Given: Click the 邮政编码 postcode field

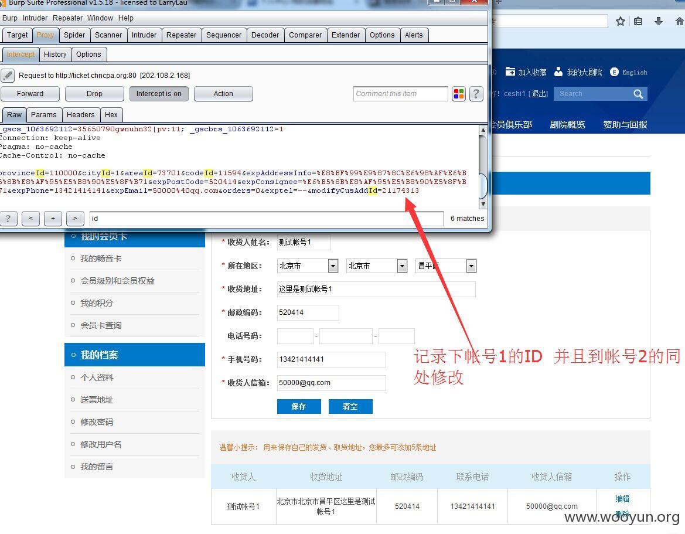Looking at the screenshot, I should 308,312.
